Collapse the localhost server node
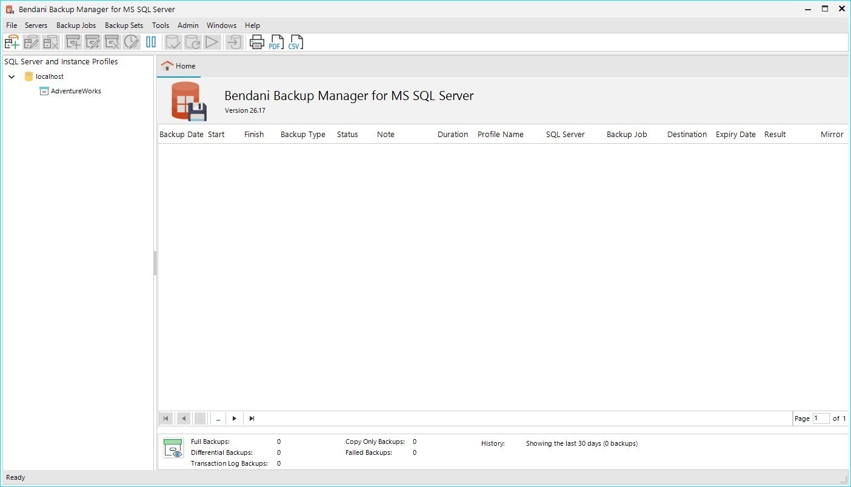The width and height of the screenshot is (851, 487). (12, 77)
